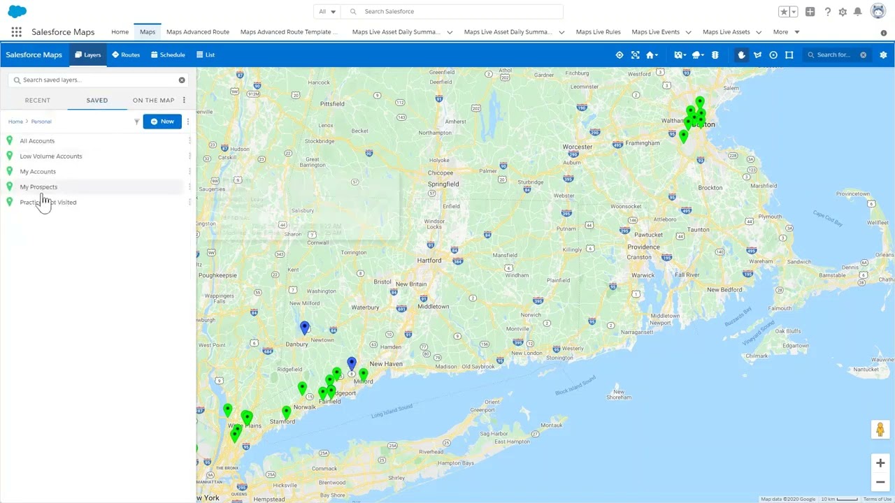Switch to the List panel
Screen dimensions: 895x503
[x=206, y=54]
